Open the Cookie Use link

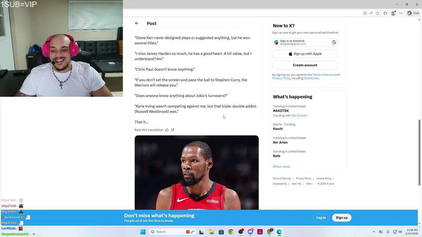(x=311, y=78)
